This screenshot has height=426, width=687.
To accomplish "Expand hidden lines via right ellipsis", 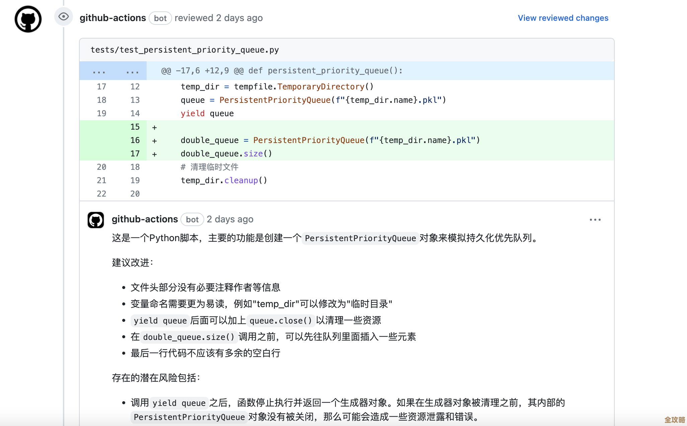I will click(133, 71).
